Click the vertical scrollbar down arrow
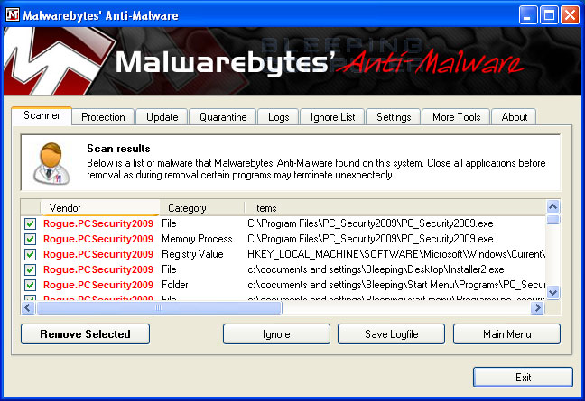Viewport: 585px width, 401px height. tap(552, 292)
